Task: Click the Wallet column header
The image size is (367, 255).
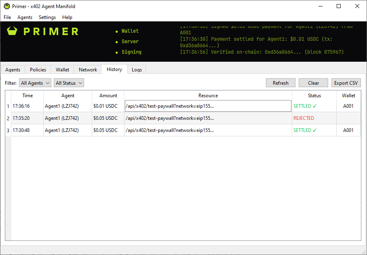Action: pyautogui.click(x=348, y=96)
